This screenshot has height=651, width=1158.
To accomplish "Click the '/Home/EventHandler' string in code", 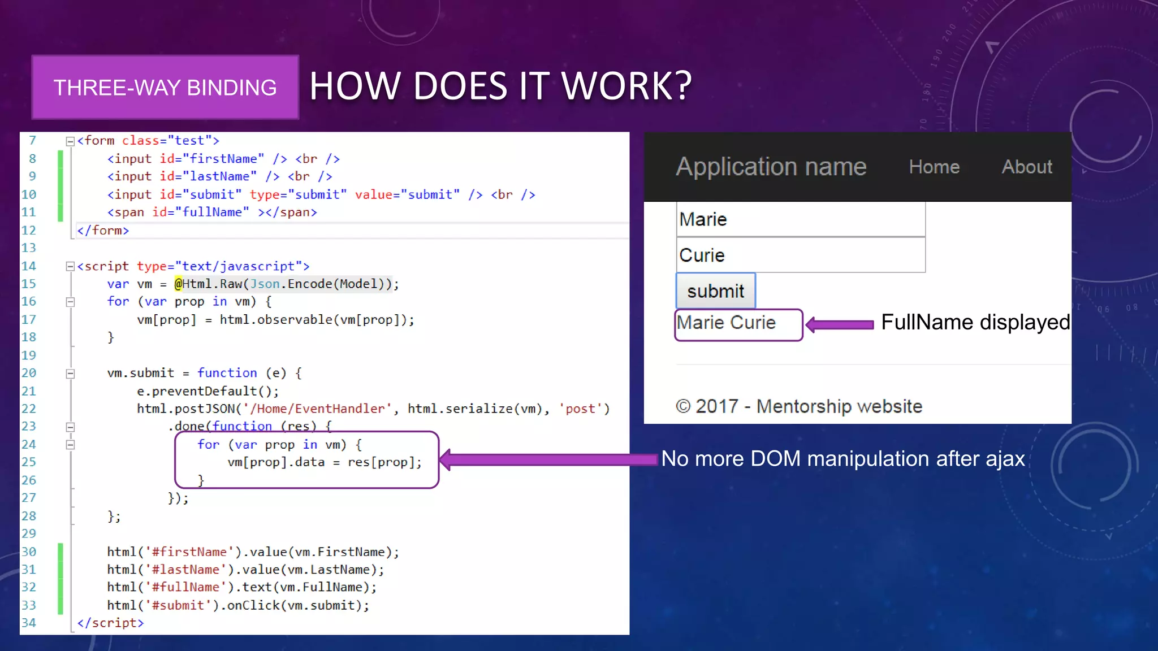I will [x=317, y=409].
